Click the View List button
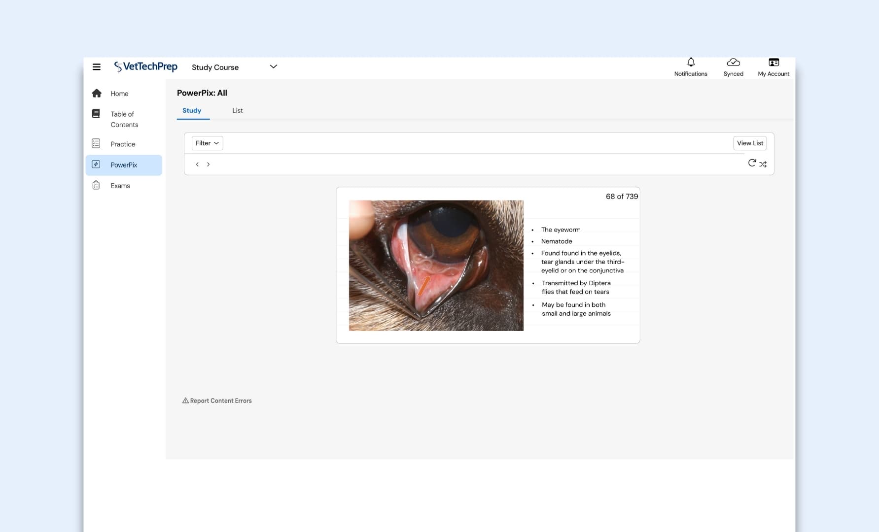Viewport: 879px width, 532px height. tap(749, 143)
